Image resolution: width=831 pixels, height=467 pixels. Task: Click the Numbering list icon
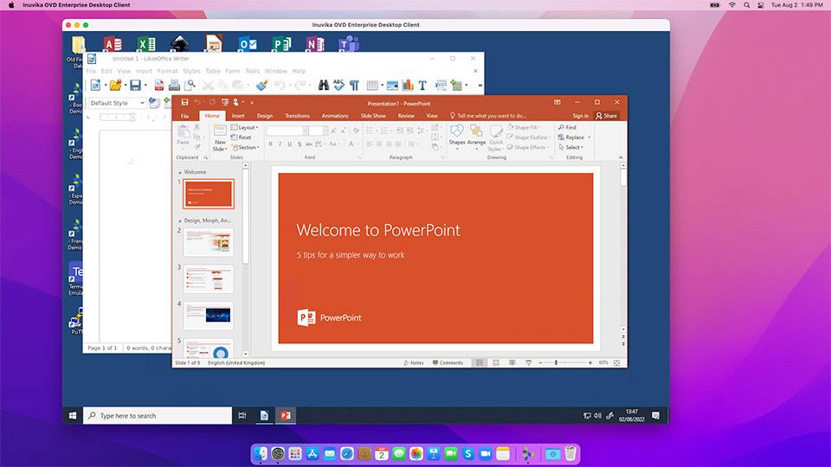point(384,131)
